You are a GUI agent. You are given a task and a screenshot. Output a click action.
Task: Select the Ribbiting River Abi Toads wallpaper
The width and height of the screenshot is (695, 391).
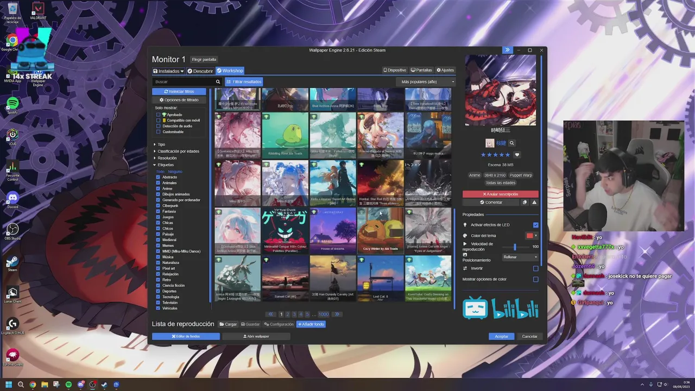[x=285, y=135]
